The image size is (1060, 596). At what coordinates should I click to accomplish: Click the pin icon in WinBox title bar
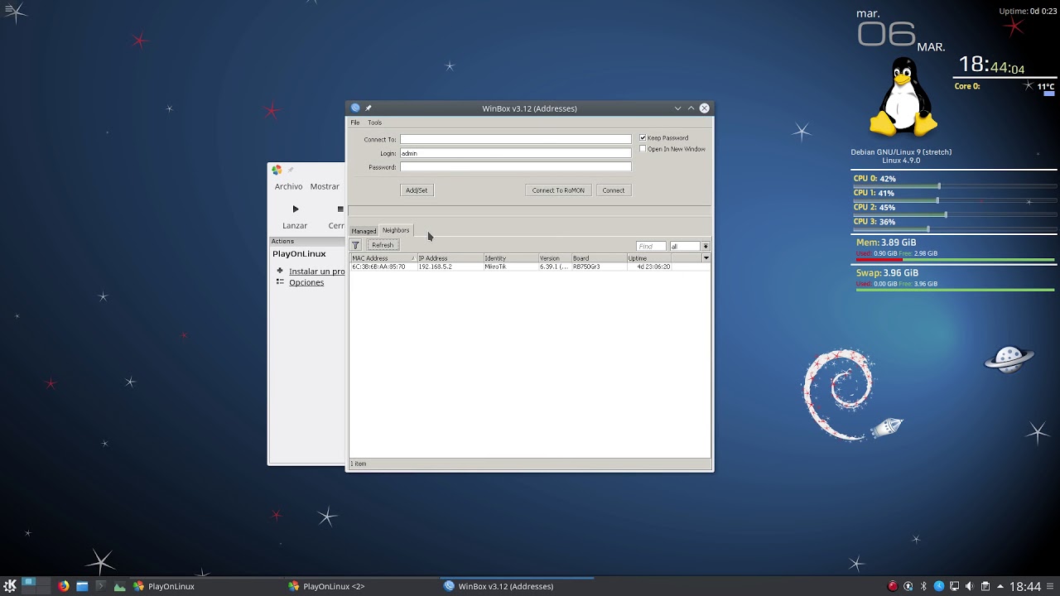(369, 108)
